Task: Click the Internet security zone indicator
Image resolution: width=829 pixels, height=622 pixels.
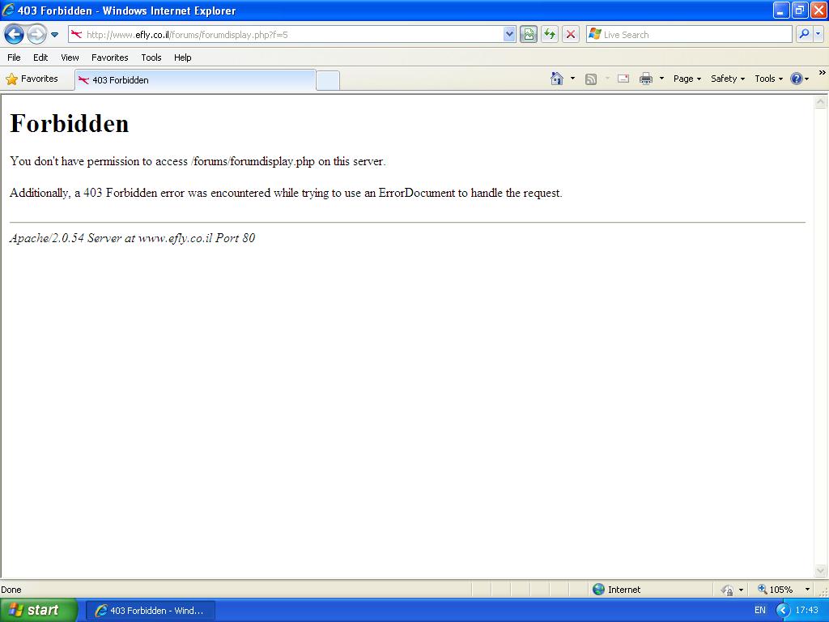Action: coord(616,590)
